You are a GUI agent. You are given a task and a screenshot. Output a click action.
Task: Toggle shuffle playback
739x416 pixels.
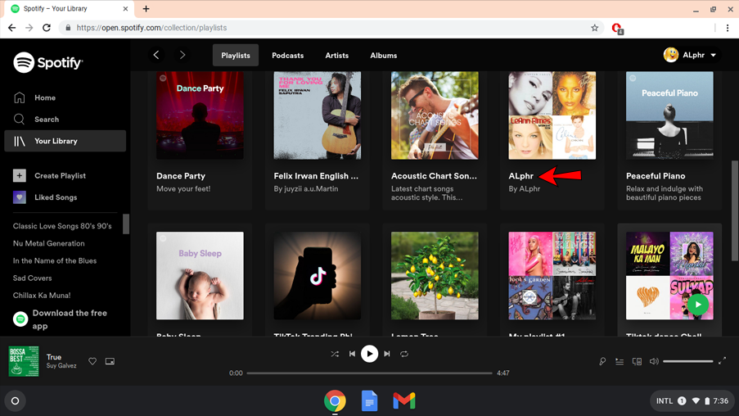coord(335,354)
